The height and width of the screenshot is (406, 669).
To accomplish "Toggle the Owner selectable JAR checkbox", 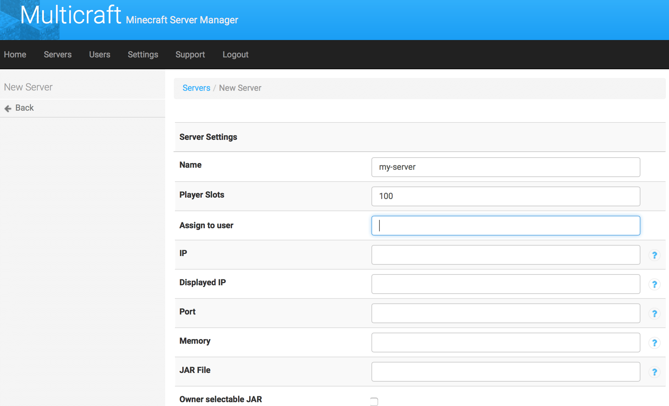I will point(374,401).
